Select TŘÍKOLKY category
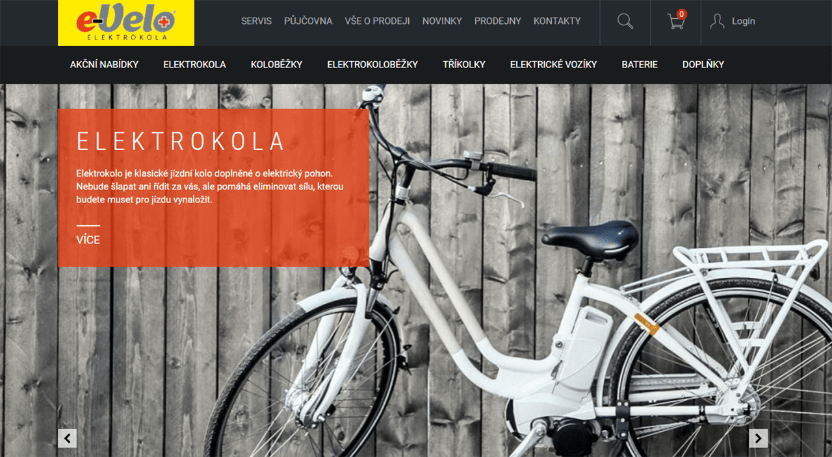The image size is (832, 457). pyautogui.click(x=464, y=64)
